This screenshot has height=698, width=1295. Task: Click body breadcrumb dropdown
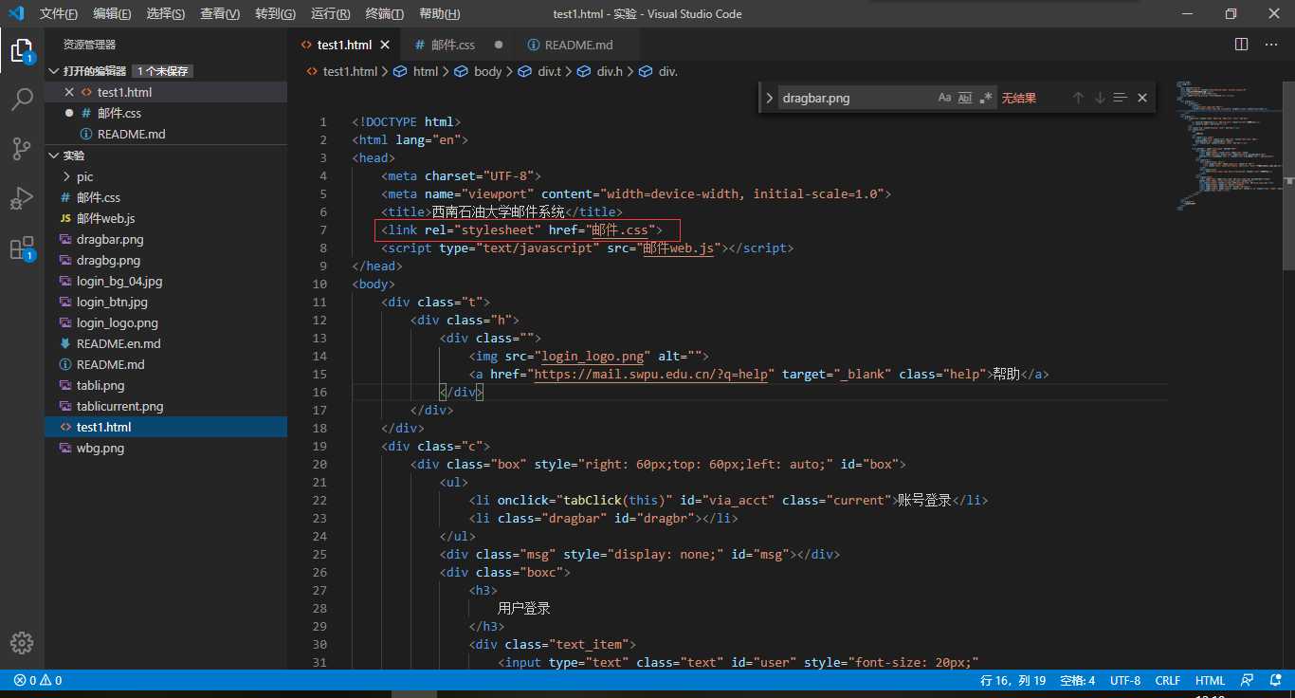pyautogui.click(x=478, y=71)
